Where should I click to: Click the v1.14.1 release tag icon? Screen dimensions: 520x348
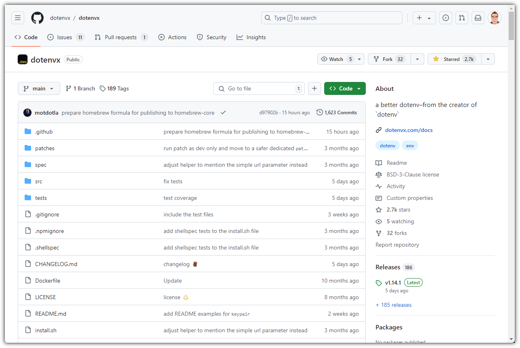[x=379, y=283]
